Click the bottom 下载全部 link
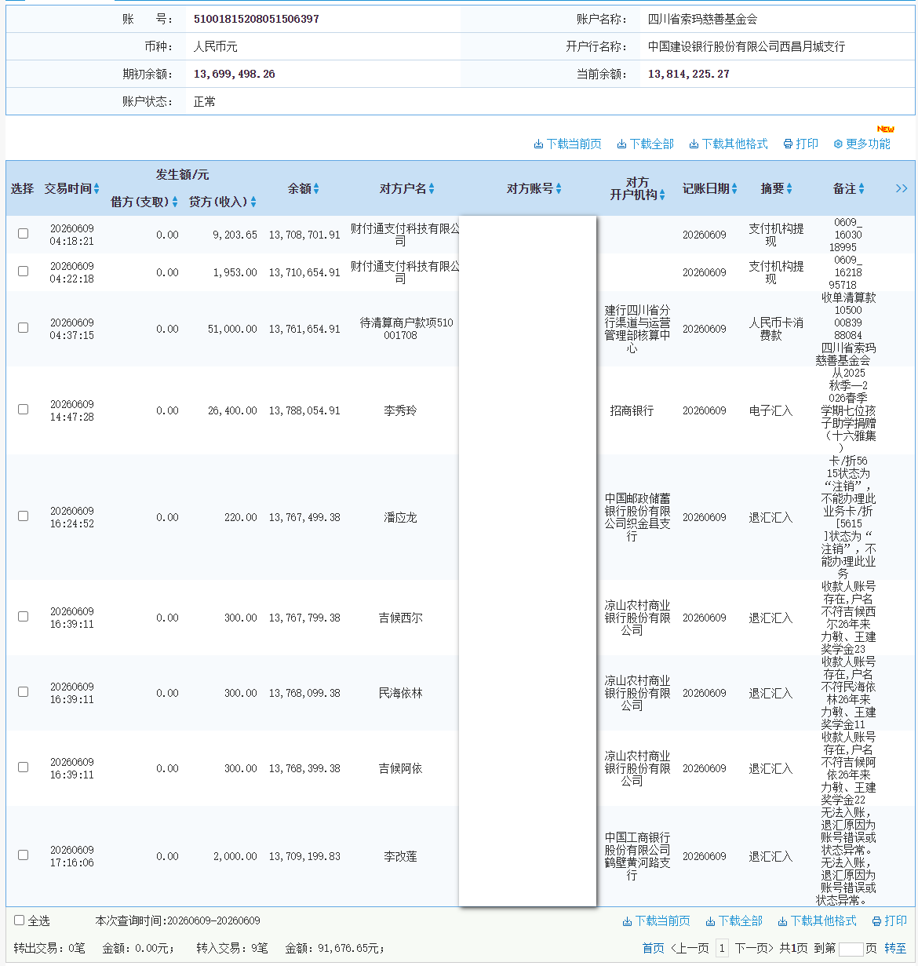This screenshot has width=918, height=966. [x=734, y=920]
